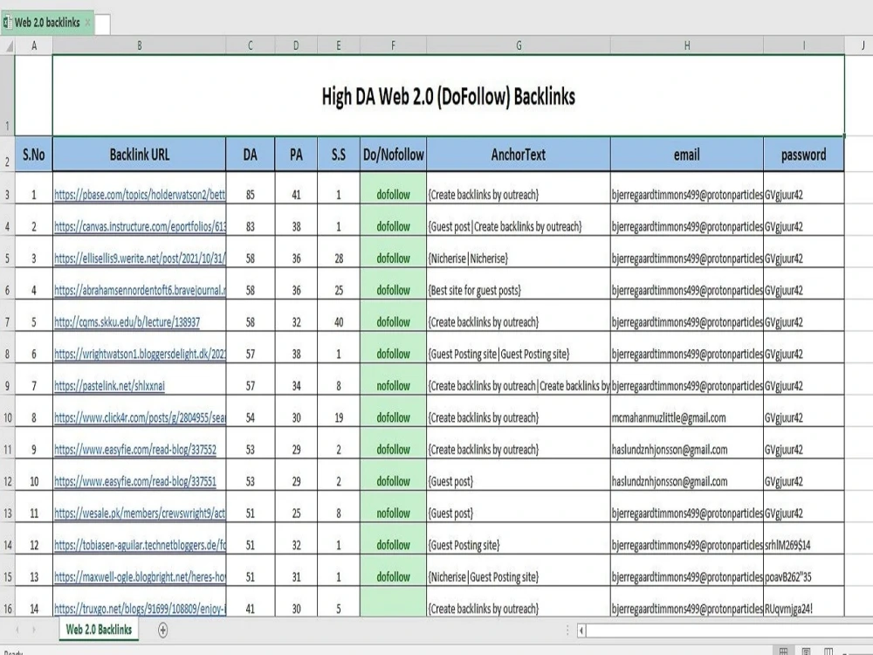Image resolution: width=873 pixels, height=655 pixels.
Task: Click the Select All corner triangle
Action: (8, 45)
